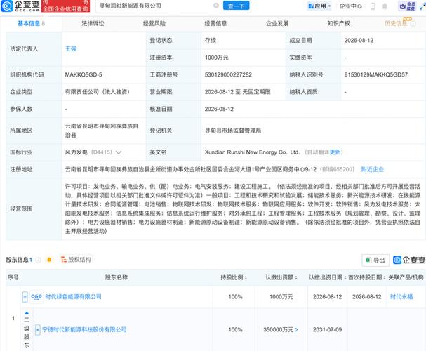The image size is (426, 351).
Task: Select organization code MAKKQ5GD-5
Action: [84, 74]
